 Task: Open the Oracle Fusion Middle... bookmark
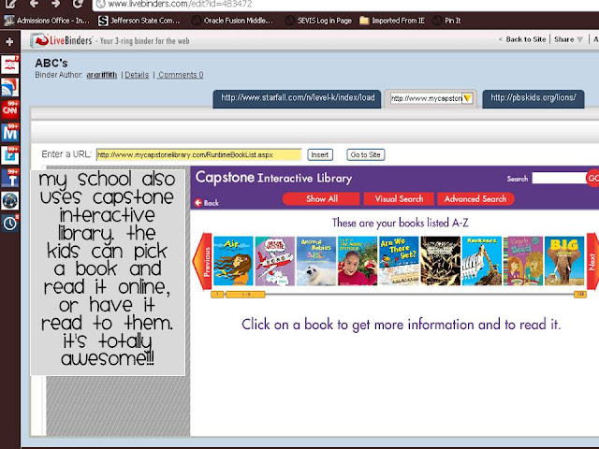(x=233, y=21)
